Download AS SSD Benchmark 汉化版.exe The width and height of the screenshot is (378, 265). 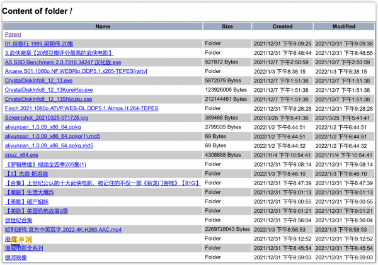point(62,62)
